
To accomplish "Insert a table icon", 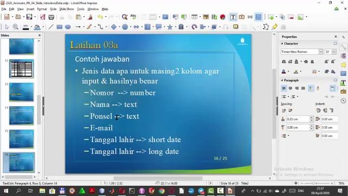I will click(x=194, y=17).
